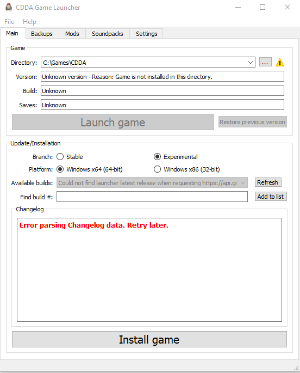Click the Install game button
The image size is (300, 373).
[149, 339]
